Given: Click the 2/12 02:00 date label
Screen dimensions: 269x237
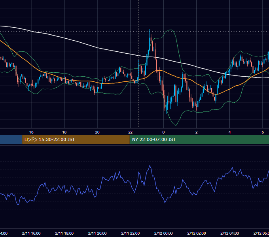Looking at the screenshot, I should (197, 233).
